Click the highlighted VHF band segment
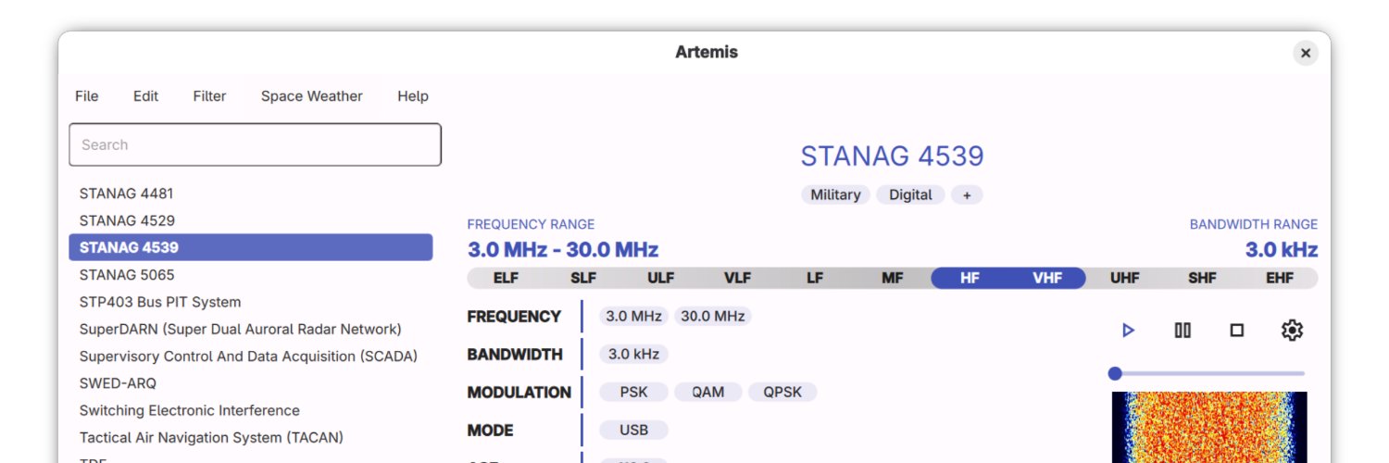The image size is (1389, 463). pyautogui.click(x=1047, y=278)
